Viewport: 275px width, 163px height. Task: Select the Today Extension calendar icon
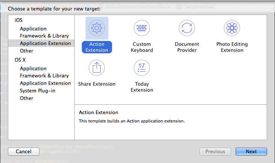pos(142,68)
